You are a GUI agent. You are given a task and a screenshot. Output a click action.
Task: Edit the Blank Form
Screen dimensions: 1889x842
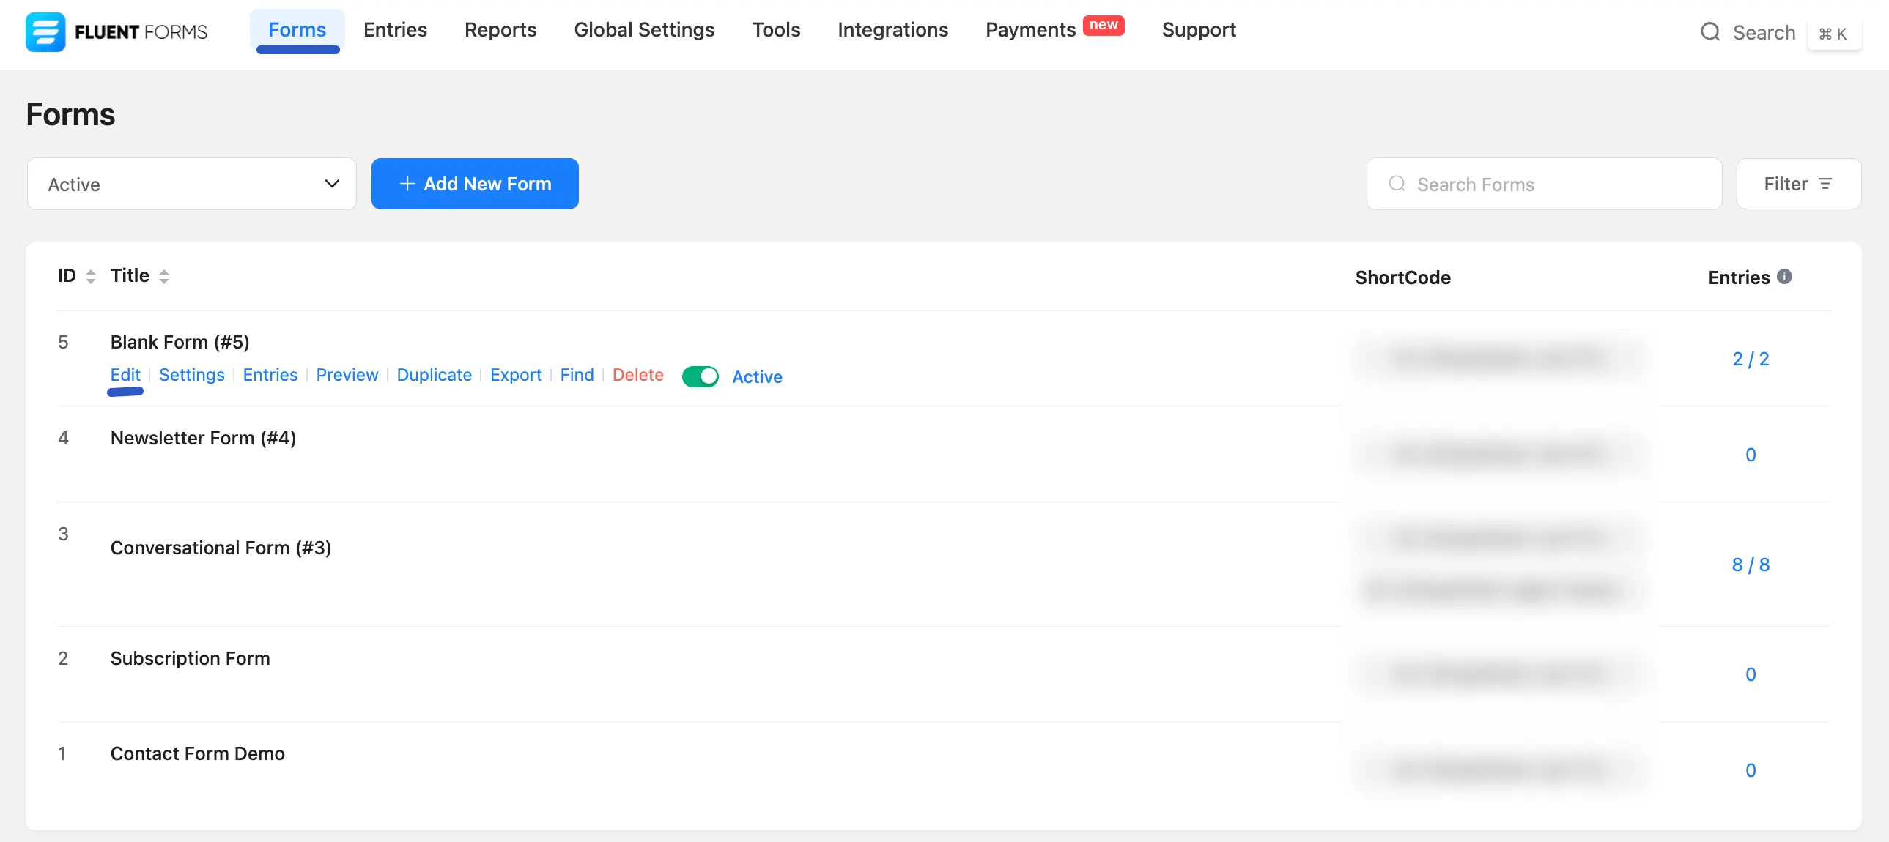pyautogui.click(x=125, y=374)
